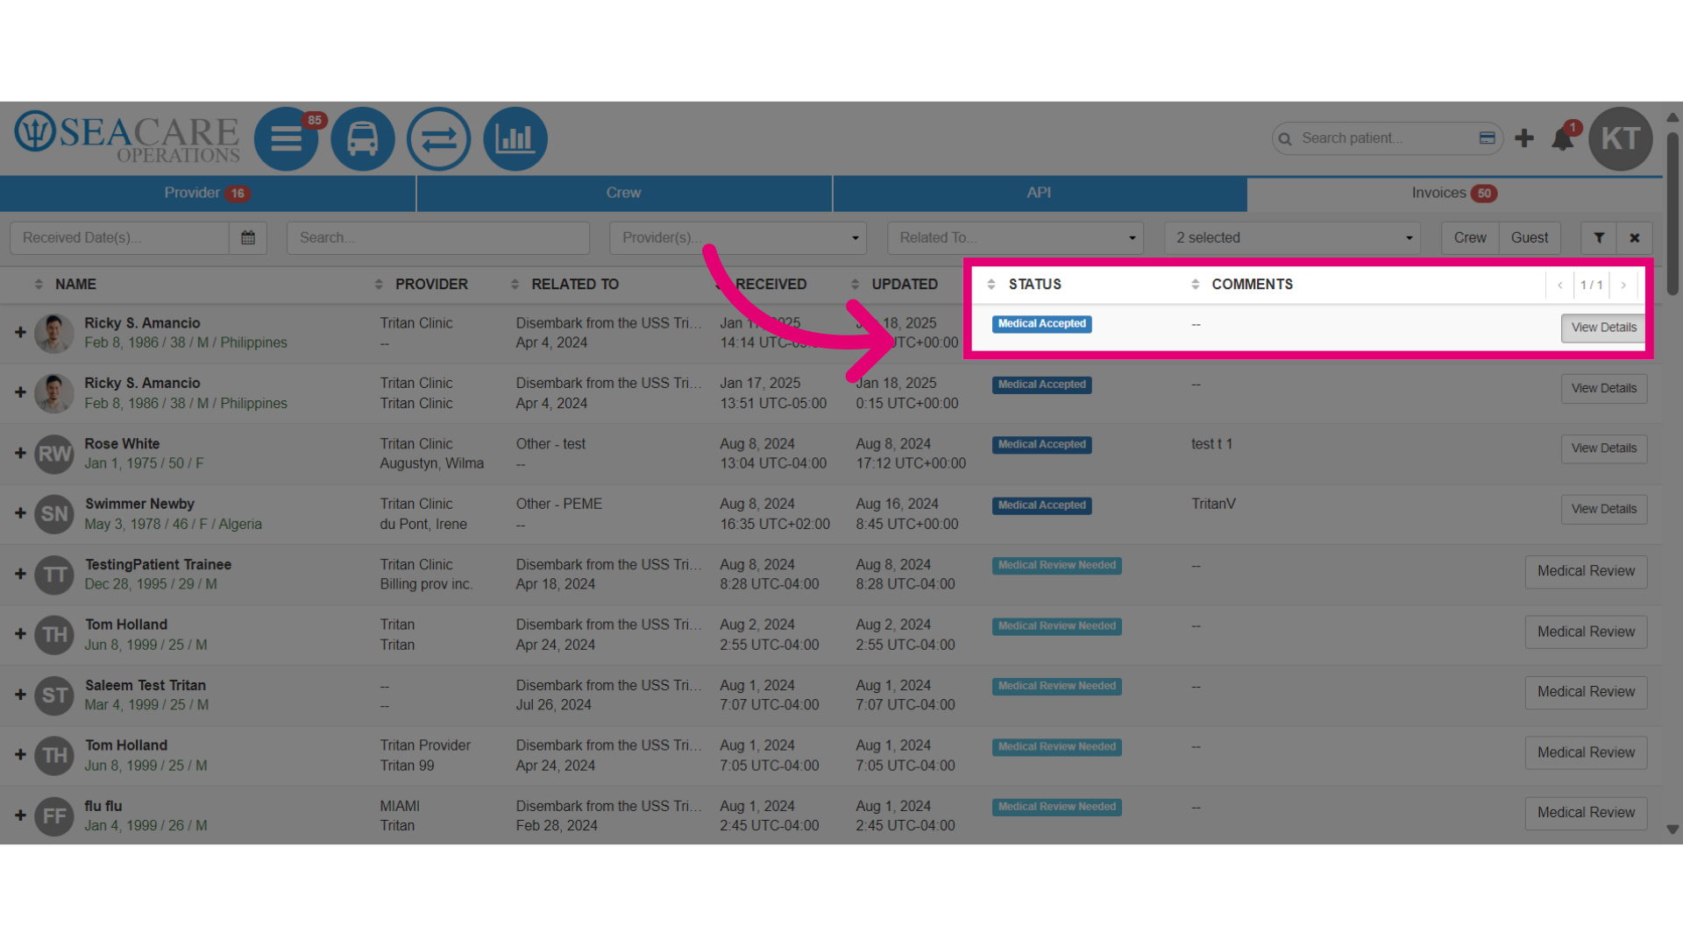1683x946 pixels.
Task: Click the SeaCare Operations logo
Action: click(127, 138)
